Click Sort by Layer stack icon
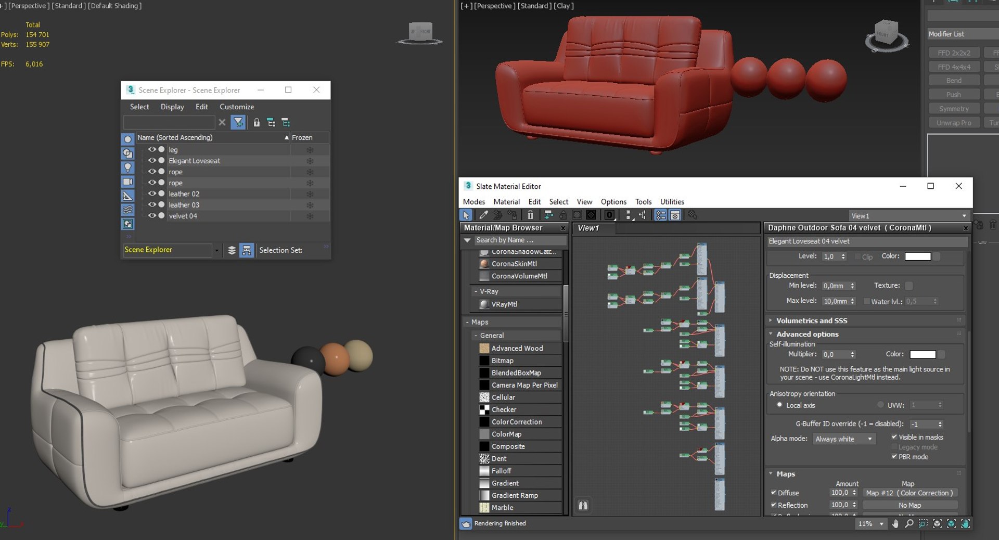The height and width of the screenshot is (540, 999). pyautogui.click(x=232, y=250)
